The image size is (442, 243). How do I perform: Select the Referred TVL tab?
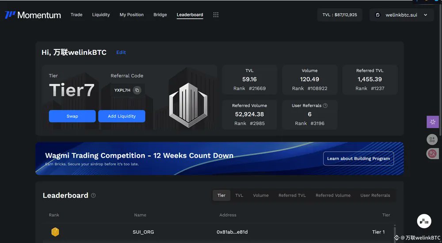(x=292, y=195)
